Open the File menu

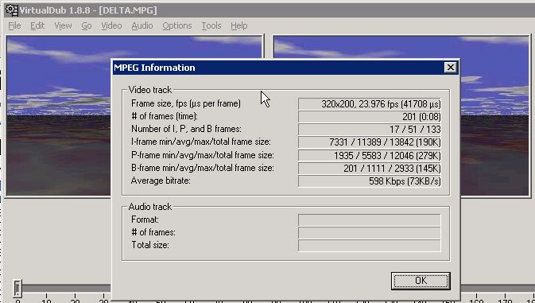click(14, 25)
